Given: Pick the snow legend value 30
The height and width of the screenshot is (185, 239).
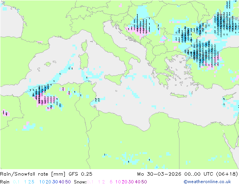Looking at the screenshot, I should 131,182.
